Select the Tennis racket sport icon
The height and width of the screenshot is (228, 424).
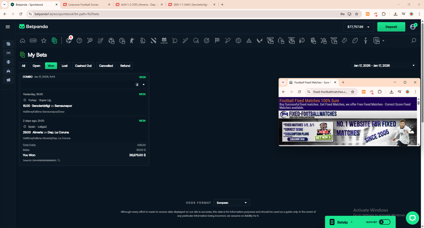tap(90, 41)
